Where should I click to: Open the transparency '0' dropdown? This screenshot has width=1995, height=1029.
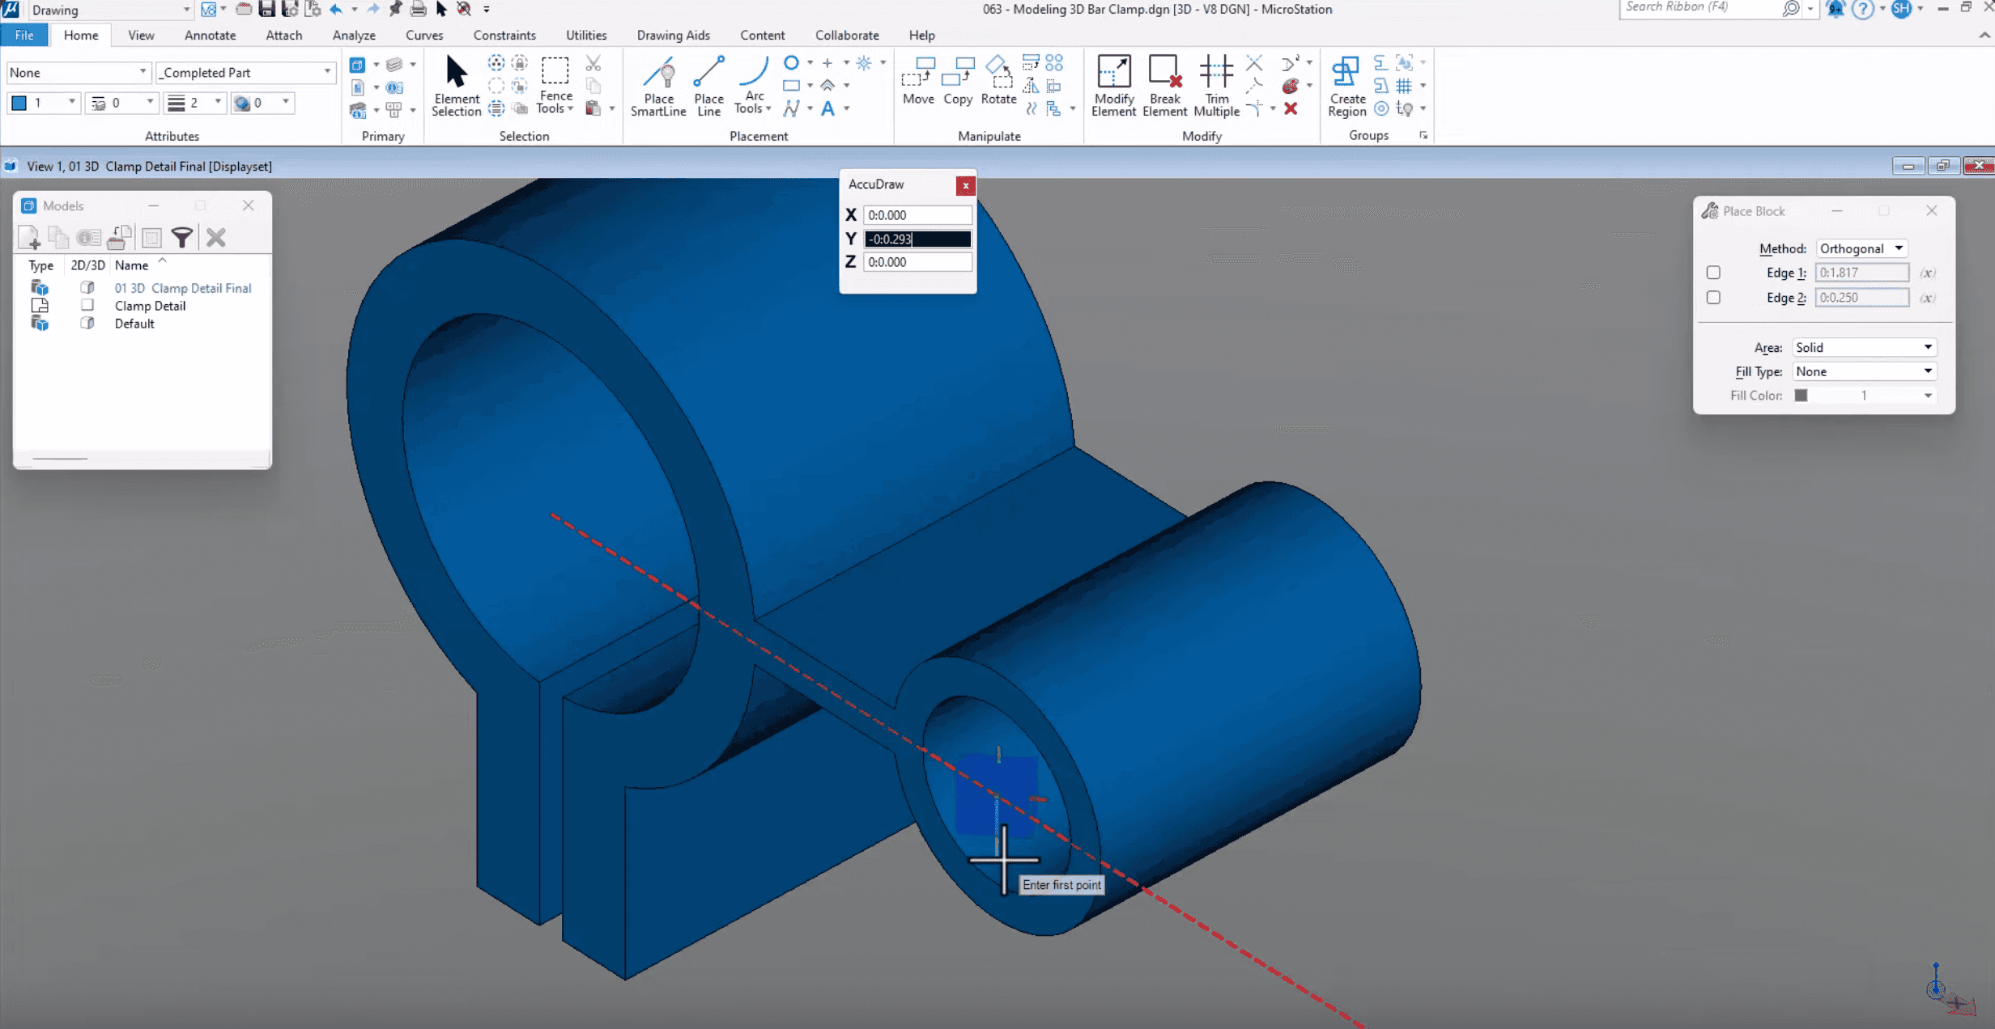click(x=262, y=102)
